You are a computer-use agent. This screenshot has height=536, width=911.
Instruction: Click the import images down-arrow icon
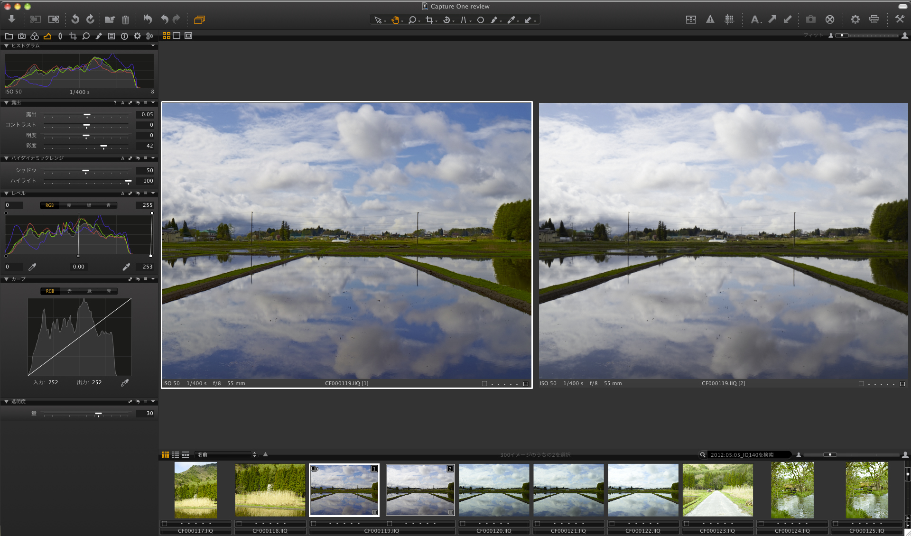pyautogui.click(x=12, y=19)
